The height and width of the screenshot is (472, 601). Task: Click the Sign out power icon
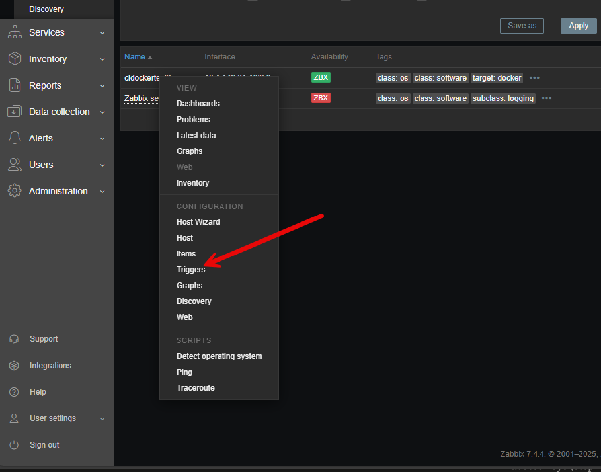pos(15,444)
